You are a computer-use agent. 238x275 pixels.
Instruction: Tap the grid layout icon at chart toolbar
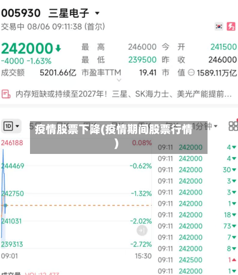pyautogui.click(x=233, y=126)
